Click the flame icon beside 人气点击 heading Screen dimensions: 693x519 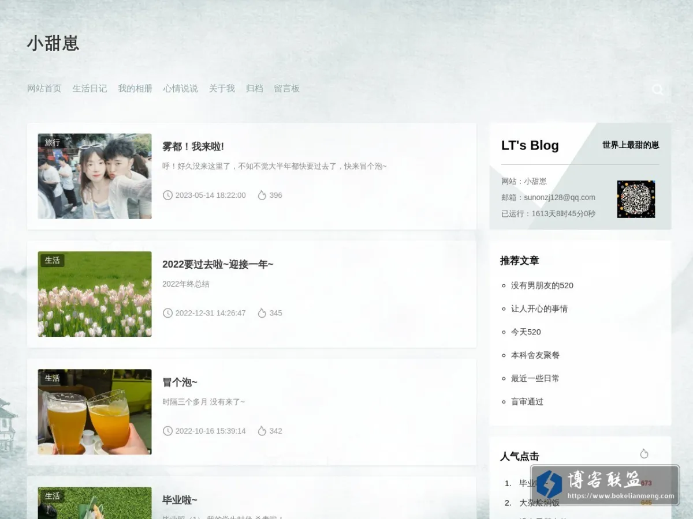644,454
